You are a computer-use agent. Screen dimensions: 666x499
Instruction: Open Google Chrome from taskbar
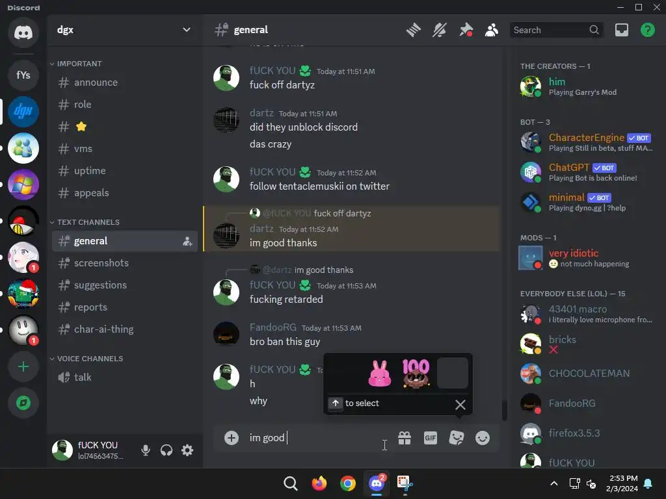pos(347,483)
